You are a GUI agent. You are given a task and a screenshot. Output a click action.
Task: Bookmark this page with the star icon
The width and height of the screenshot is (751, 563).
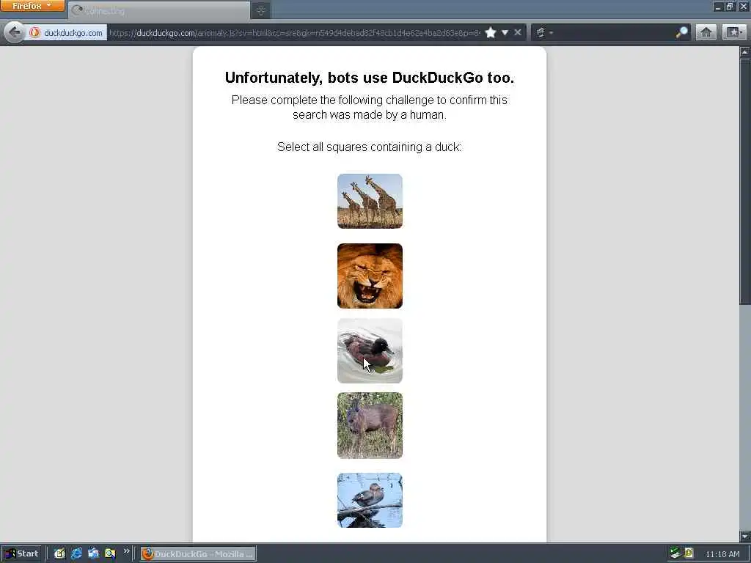click(x=491, y=32)
